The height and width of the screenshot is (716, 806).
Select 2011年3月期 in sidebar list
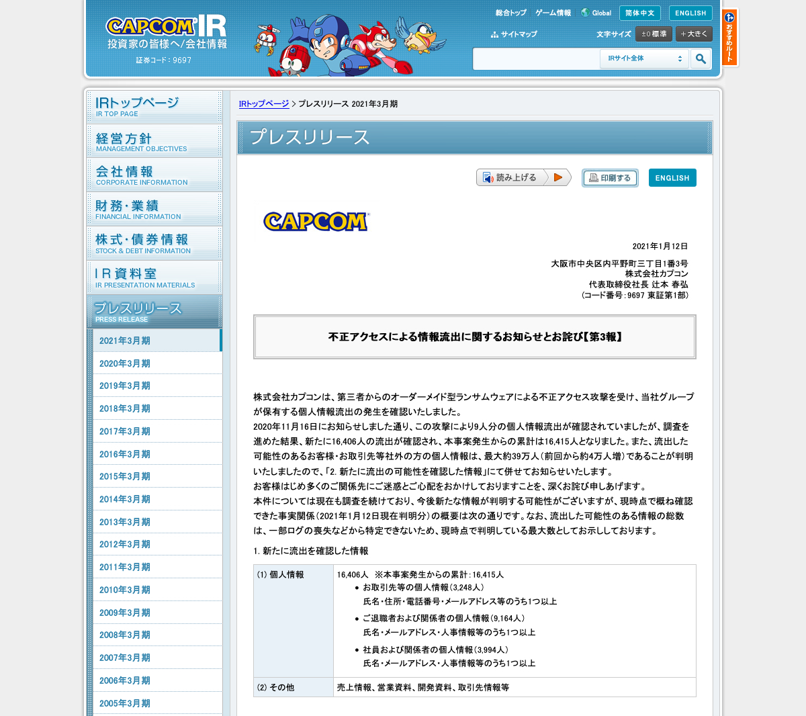[x=157, y=567]
